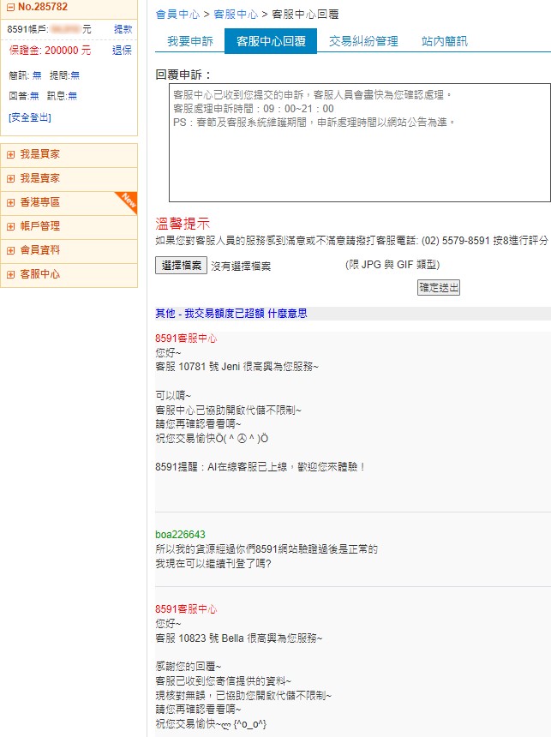Viewport: 551px width, 737px height.
Task: Submit with the 確定送出 button
Action: click(439, 288)
